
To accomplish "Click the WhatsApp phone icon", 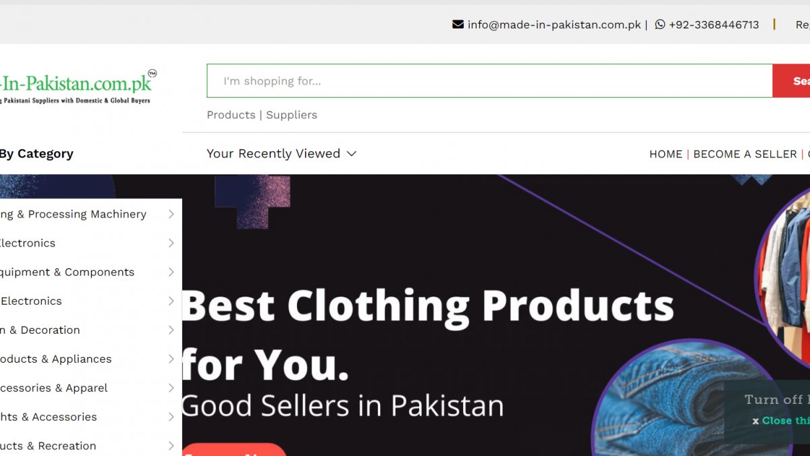I will click(660, 24).
